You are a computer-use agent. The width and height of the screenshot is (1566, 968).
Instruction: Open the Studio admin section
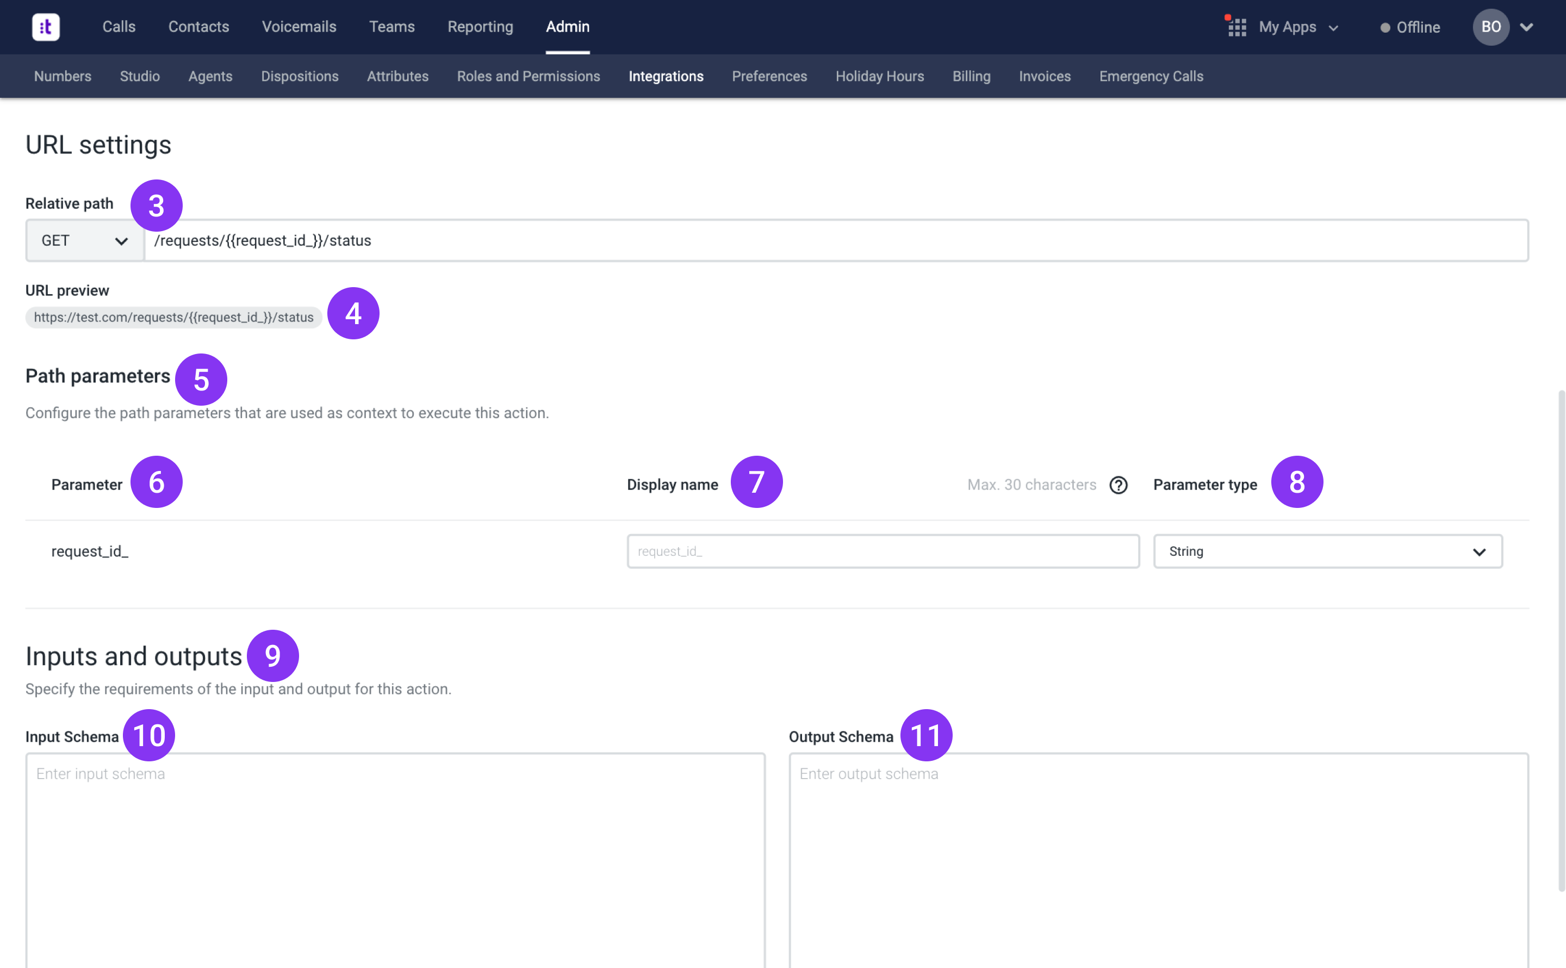point(140,76)
